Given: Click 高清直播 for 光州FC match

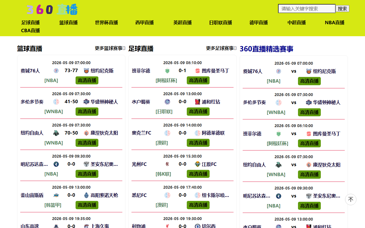Looking at the screenshot, I should point(198,174).
